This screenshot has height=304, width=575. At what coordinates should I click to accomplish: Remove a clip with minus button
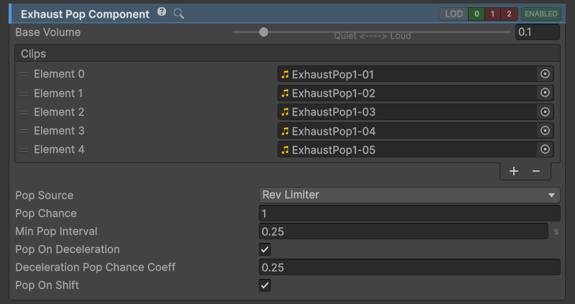[x=536, y=171]
